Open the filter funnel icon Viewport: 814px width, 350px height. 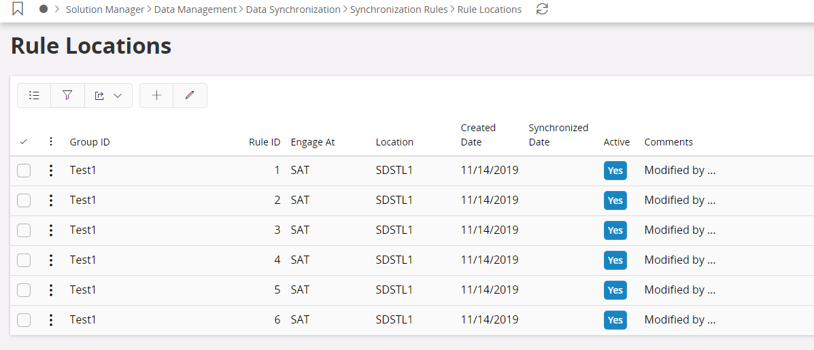tap(67, 96)
